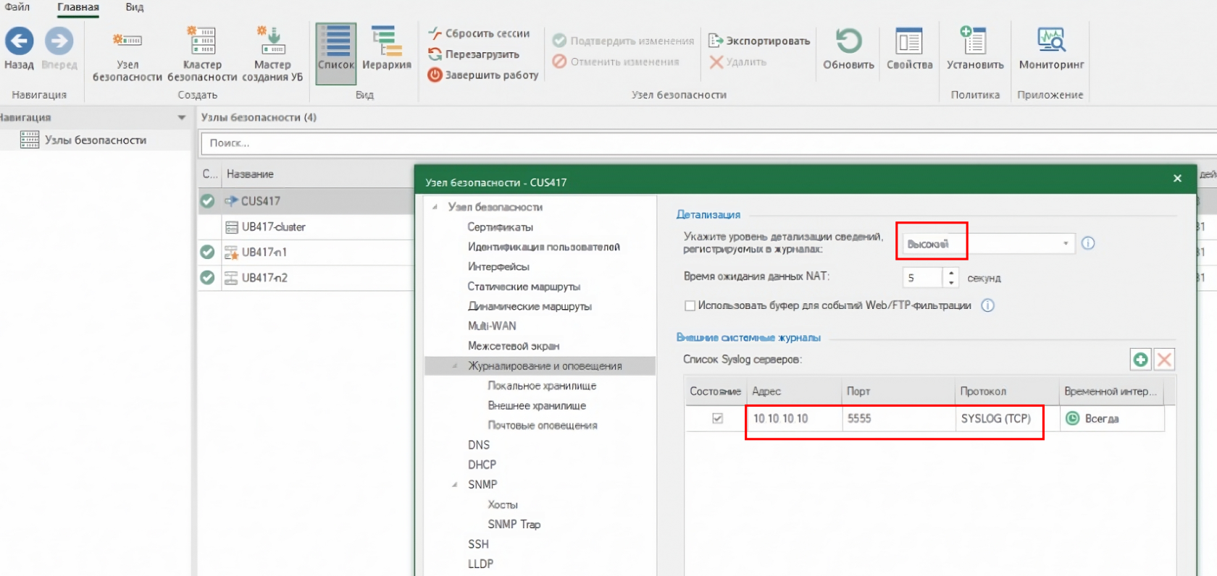Viewport: 1217px width, 576px height.
Task: Open LLDP settings
Action: click(480, 564)
